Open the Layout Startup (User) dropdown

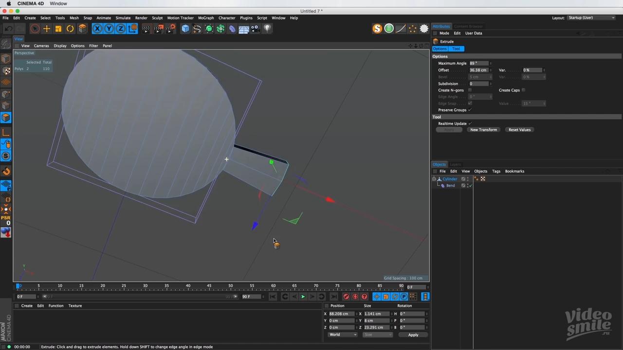(591, 18)
